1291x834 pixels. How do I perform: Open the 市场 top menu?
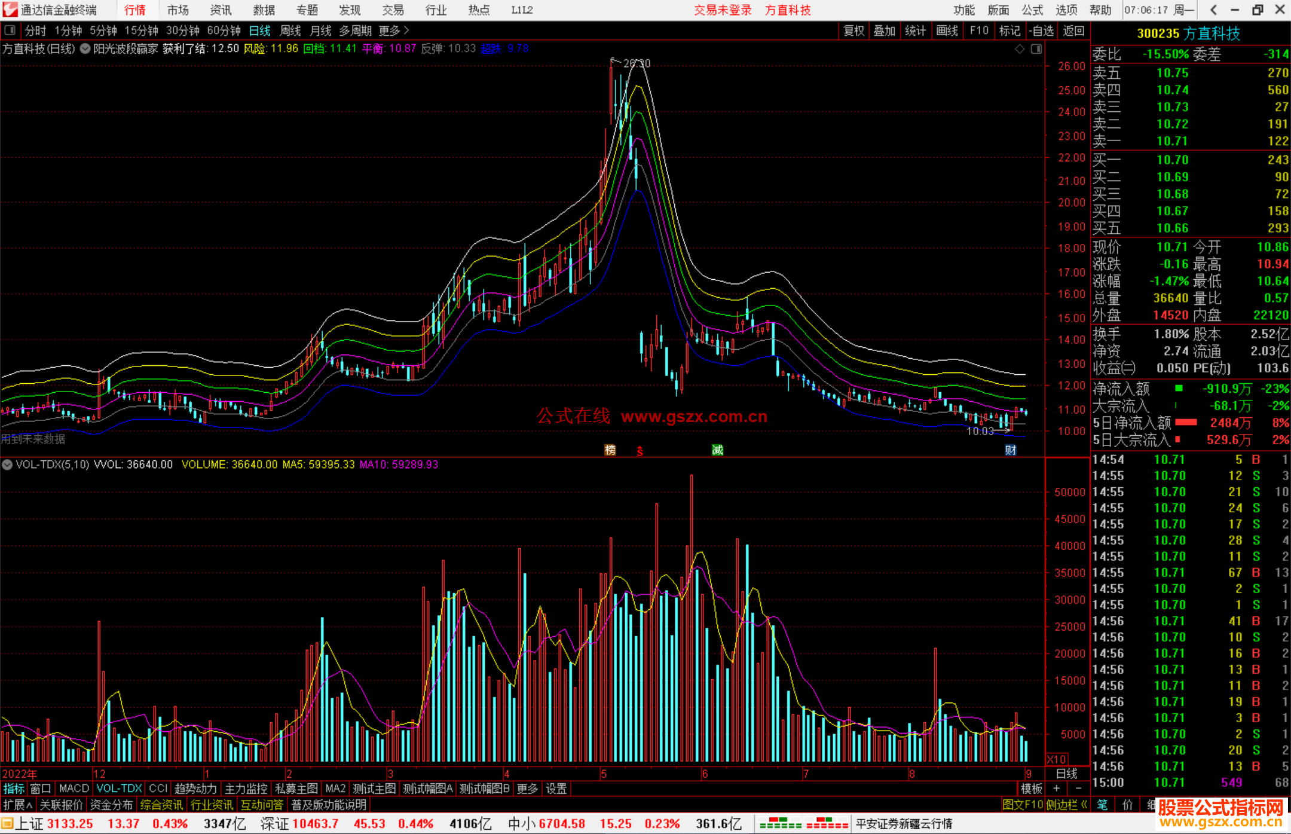point(178,10)
